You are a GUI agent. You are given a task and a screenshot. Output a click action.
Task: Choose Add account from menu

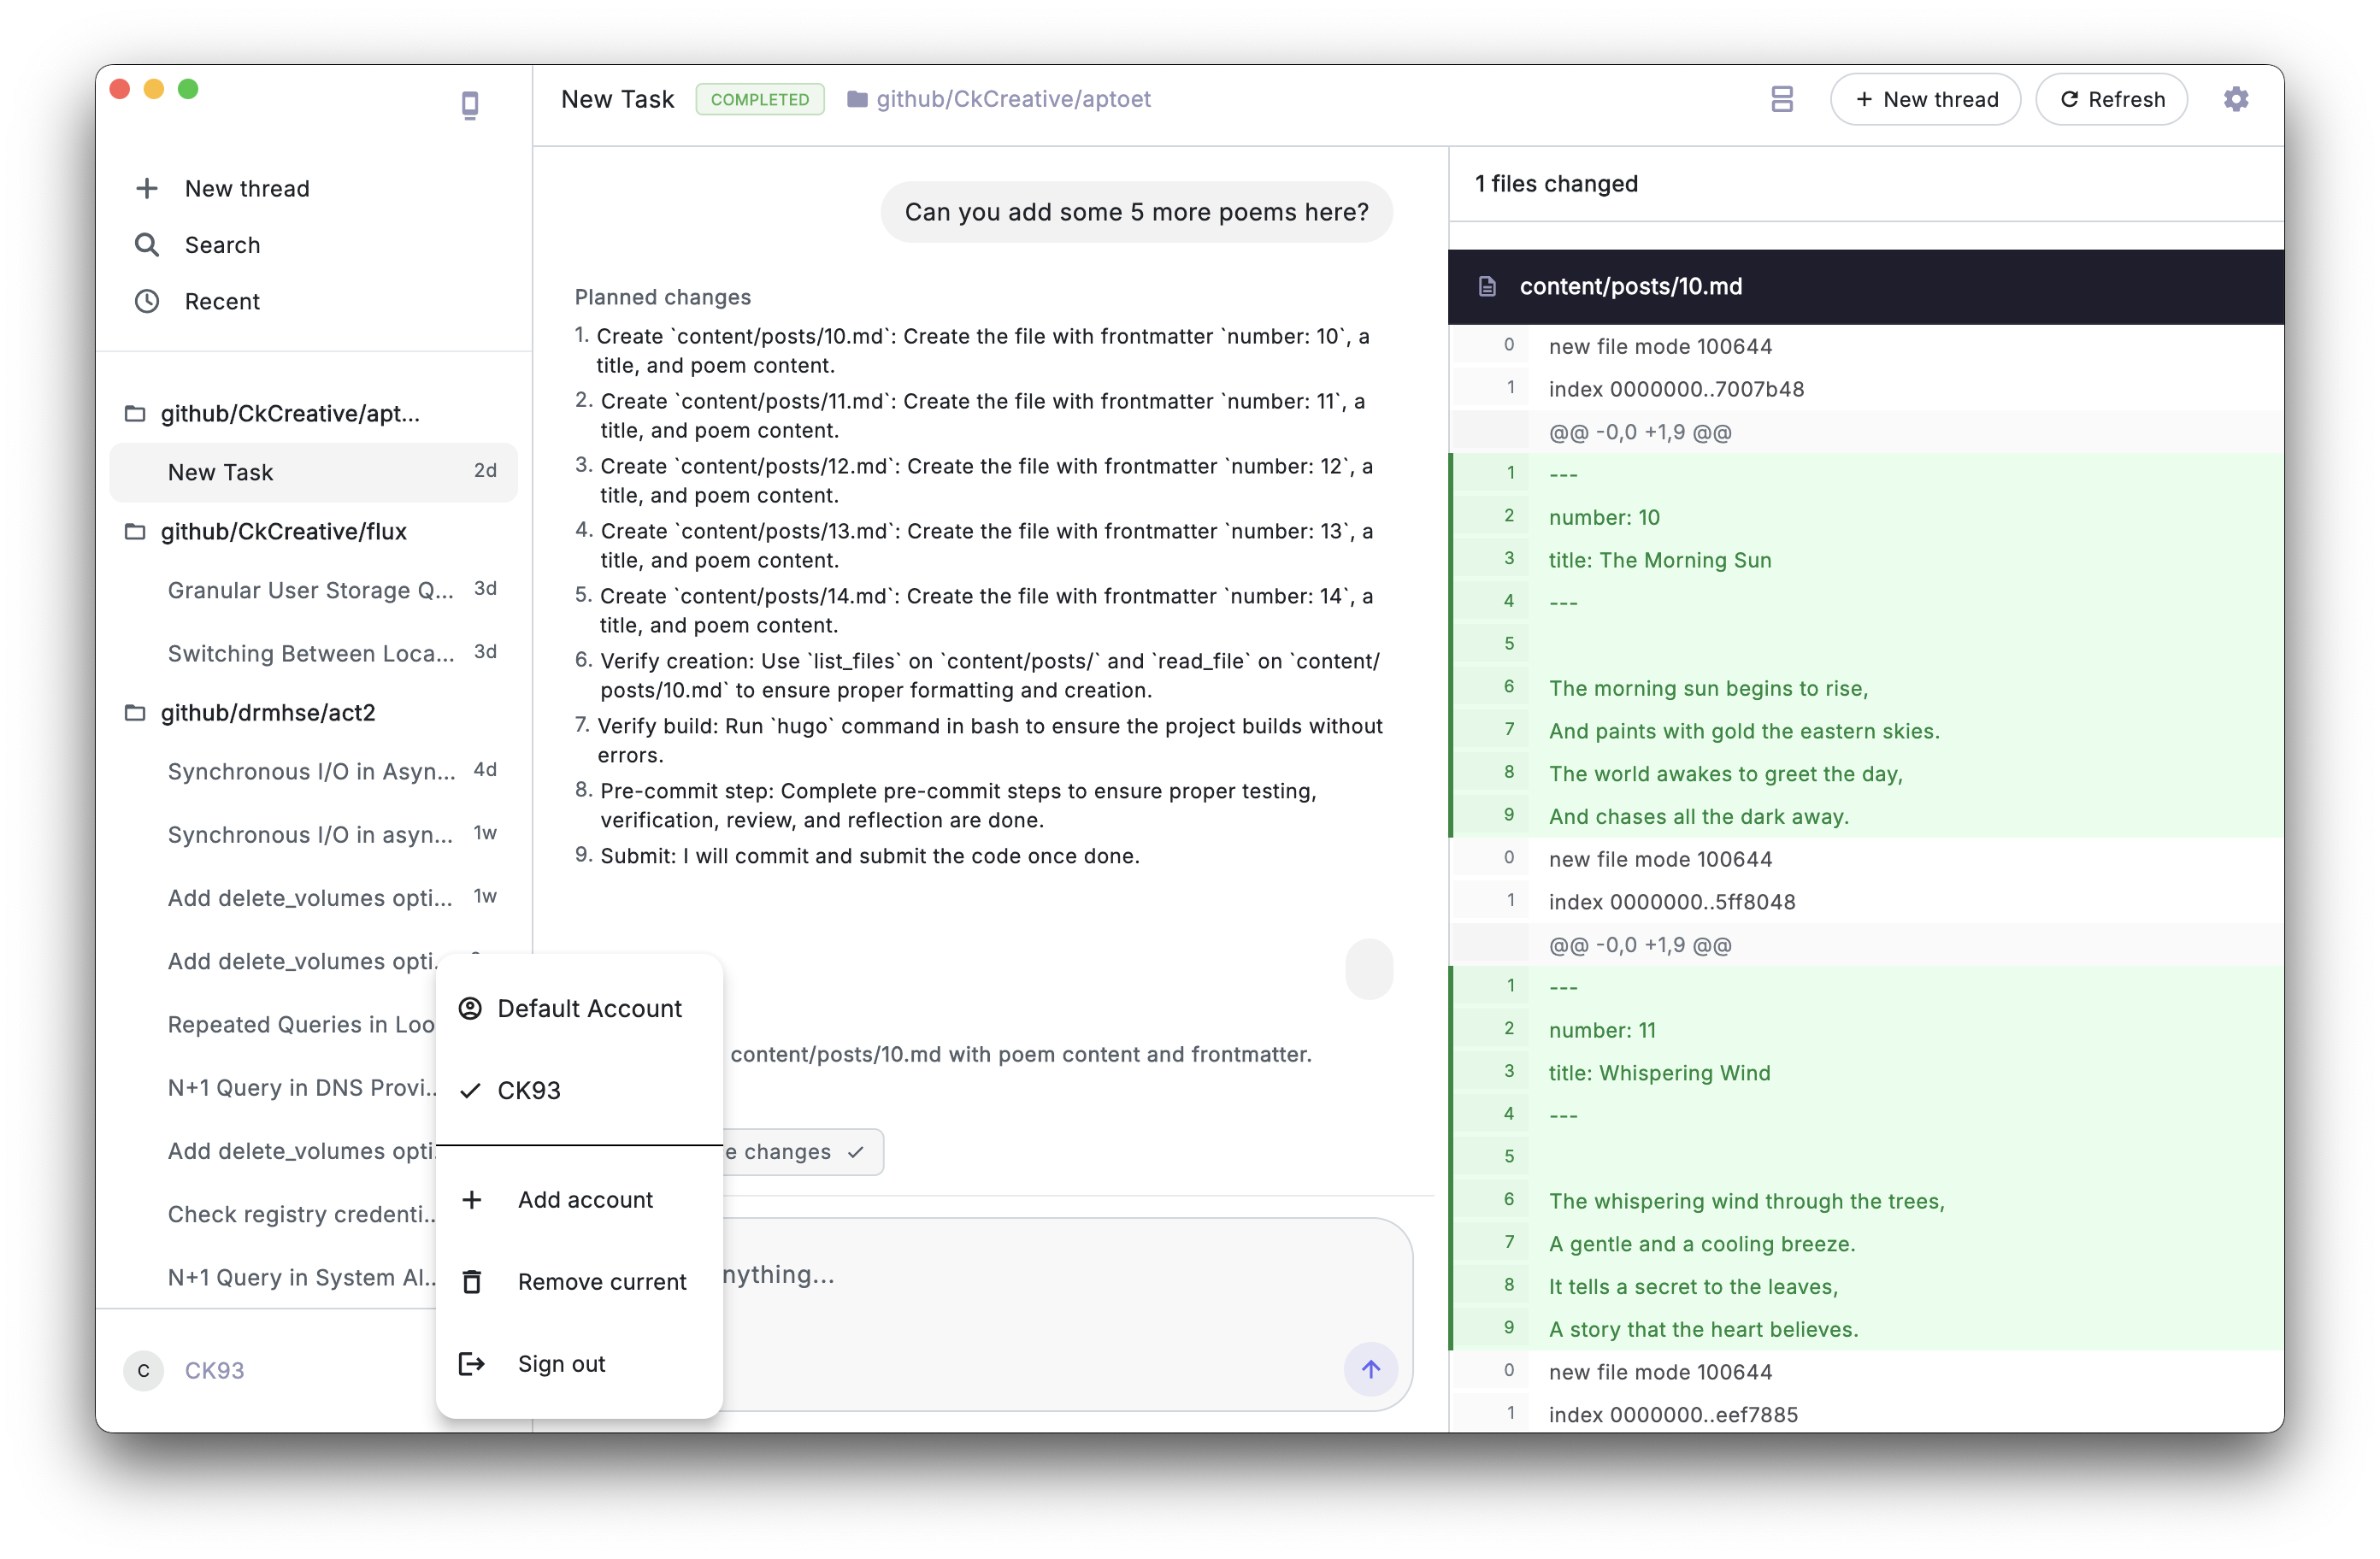point(579,1199)
